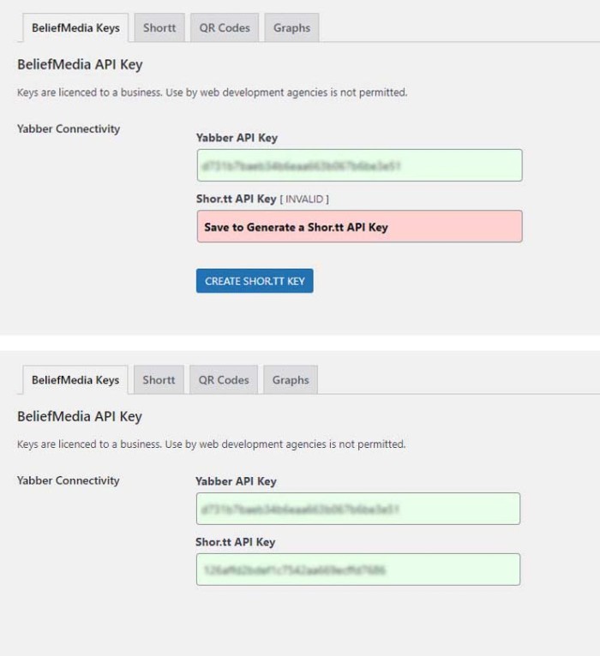600x656 pixels.
Task: Focus the Yabber API Key field in upper panel
Action: [x=359, y=165]
